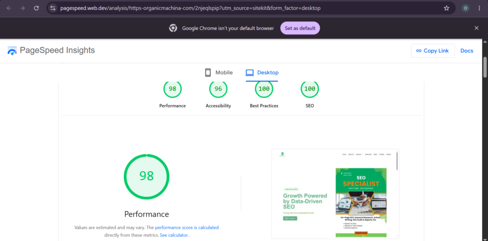
Task: Open 'performance score is calculated' link
Action: [187, 227]
